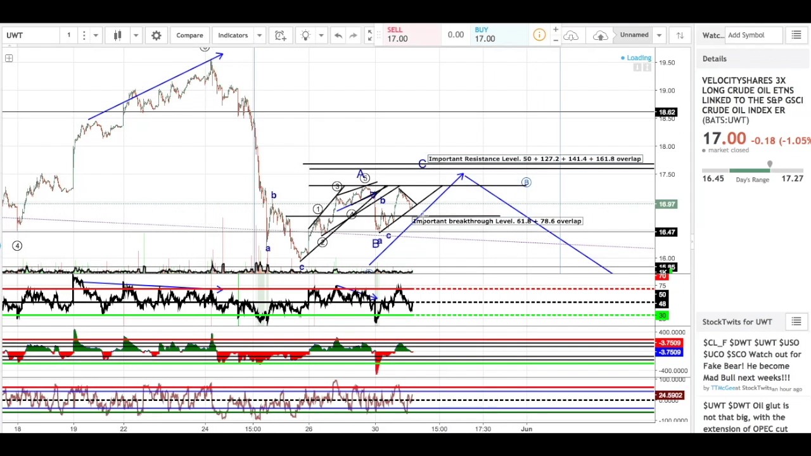Click the VelocityShares instrument description text
The height and width of the screenshot is (456, 811).
pyautogui.click(x=753, y=100)
